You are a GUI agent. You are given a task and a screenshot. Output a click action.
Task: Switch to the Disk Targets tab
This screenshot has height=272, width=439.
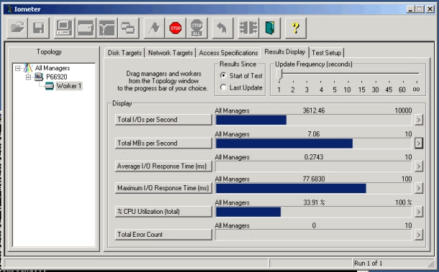(124, 53)
